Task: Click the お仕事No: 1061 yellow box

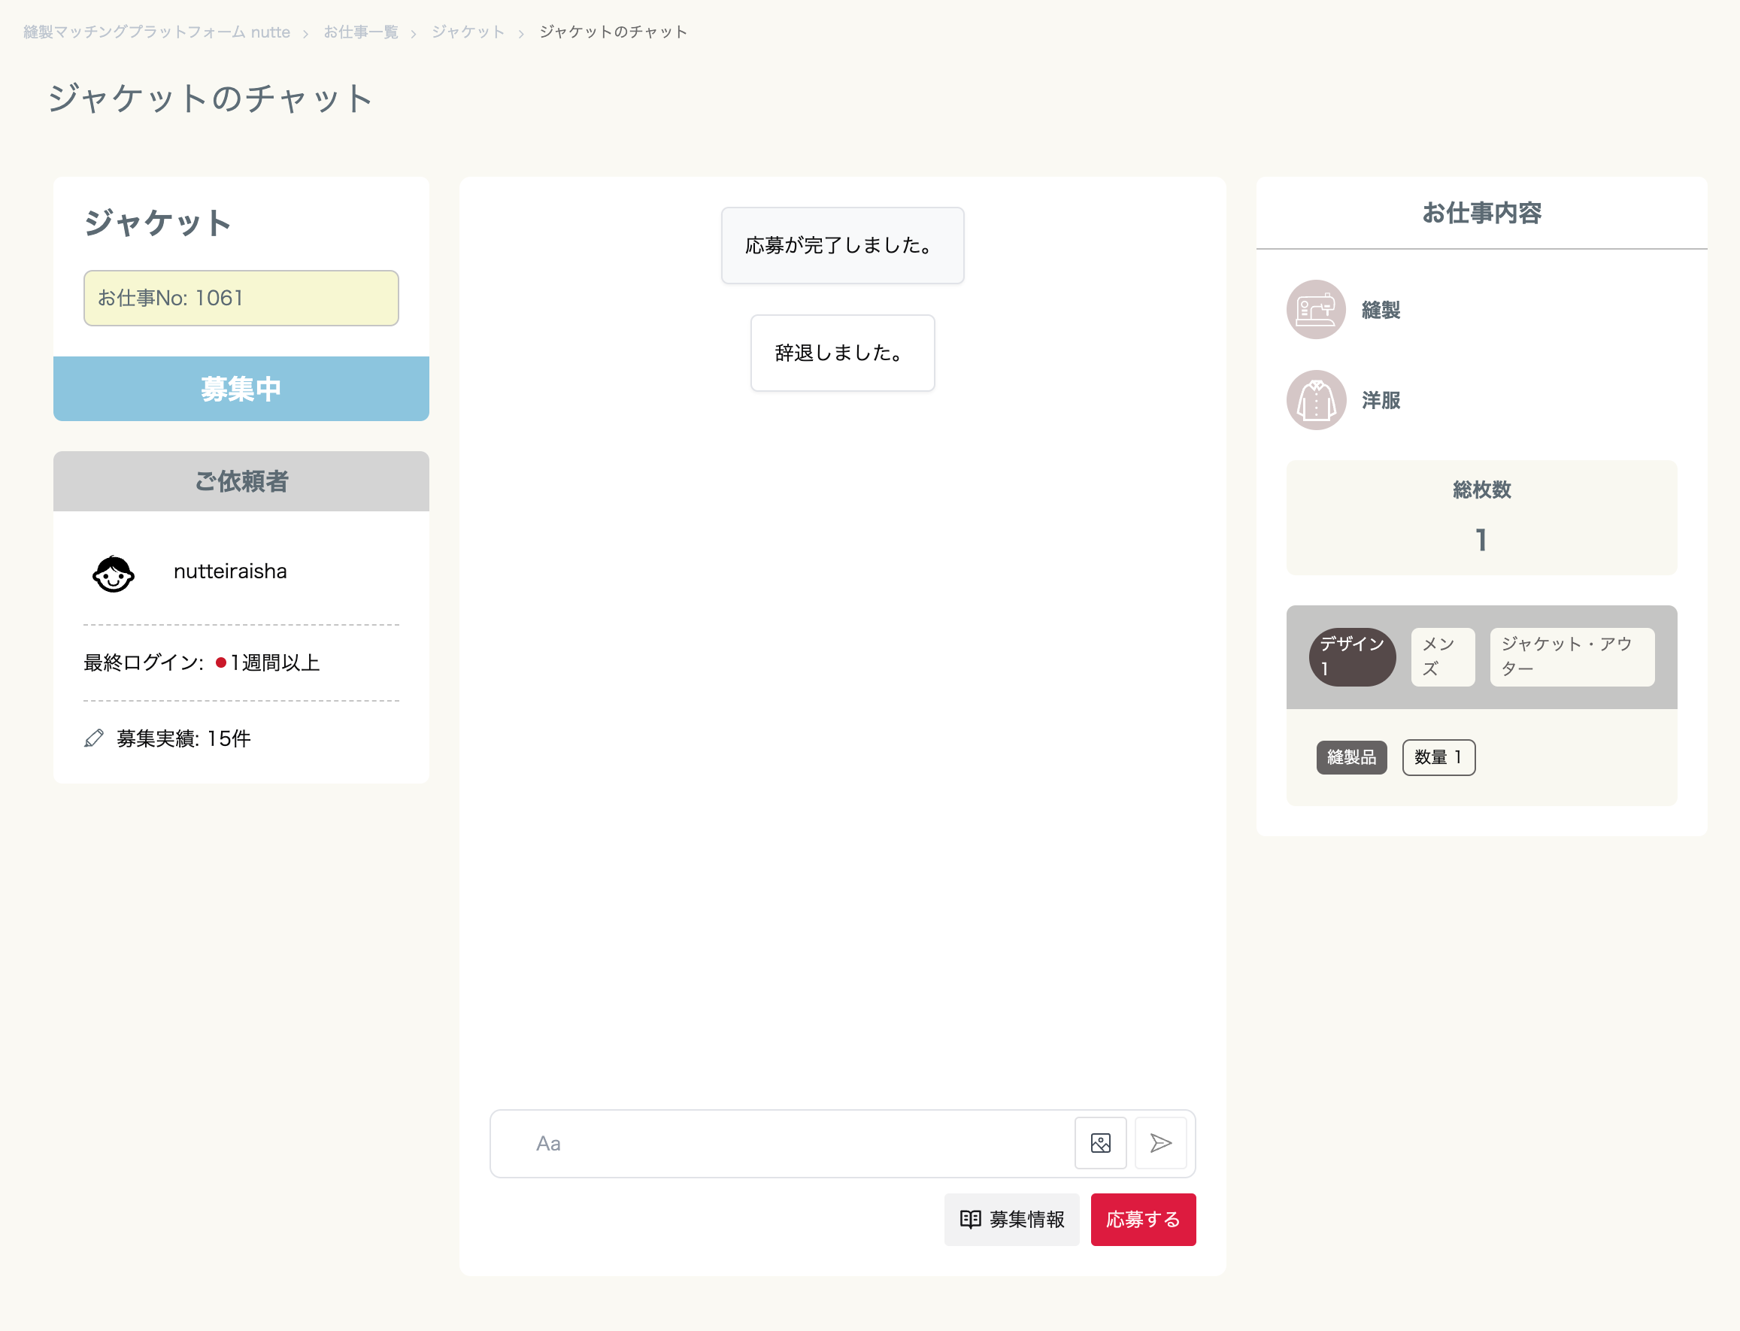Action: [241, 298]
